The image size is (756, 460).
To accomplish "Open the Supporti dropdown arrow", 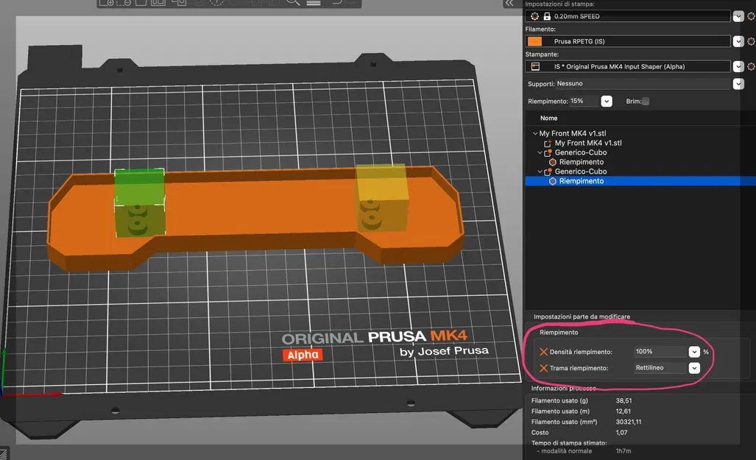I will 738,84.
